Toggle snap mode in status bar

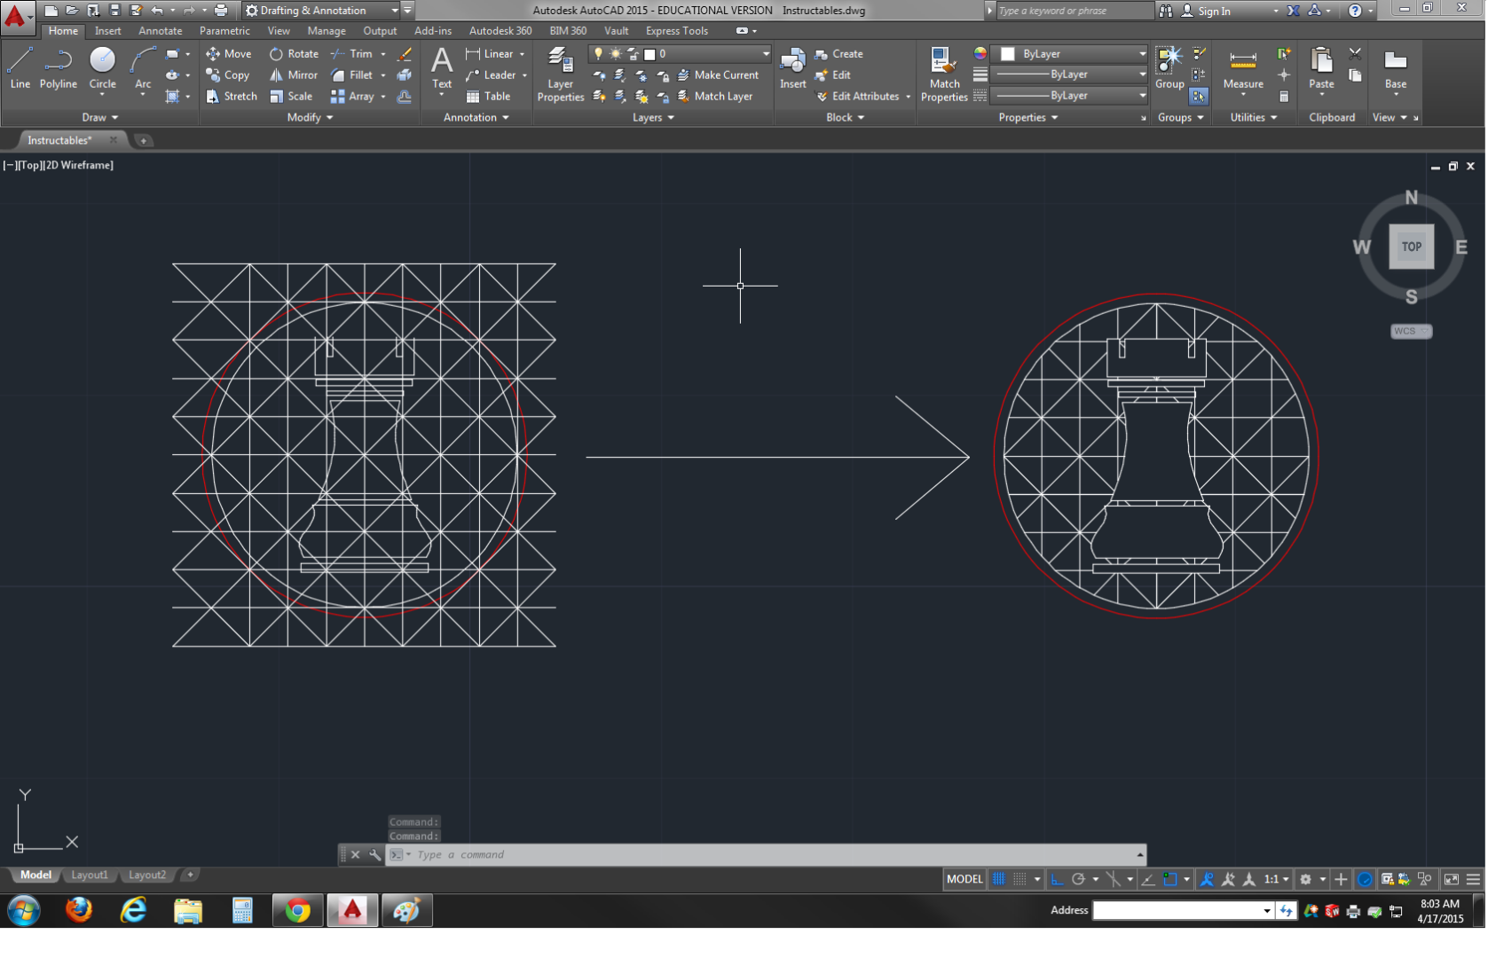(1020, 880)
